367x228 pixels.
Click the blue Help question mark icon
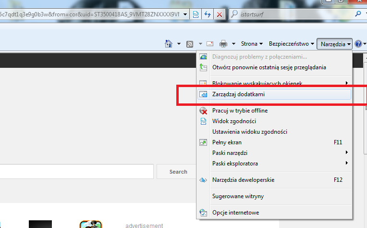(x=358, y=44)
